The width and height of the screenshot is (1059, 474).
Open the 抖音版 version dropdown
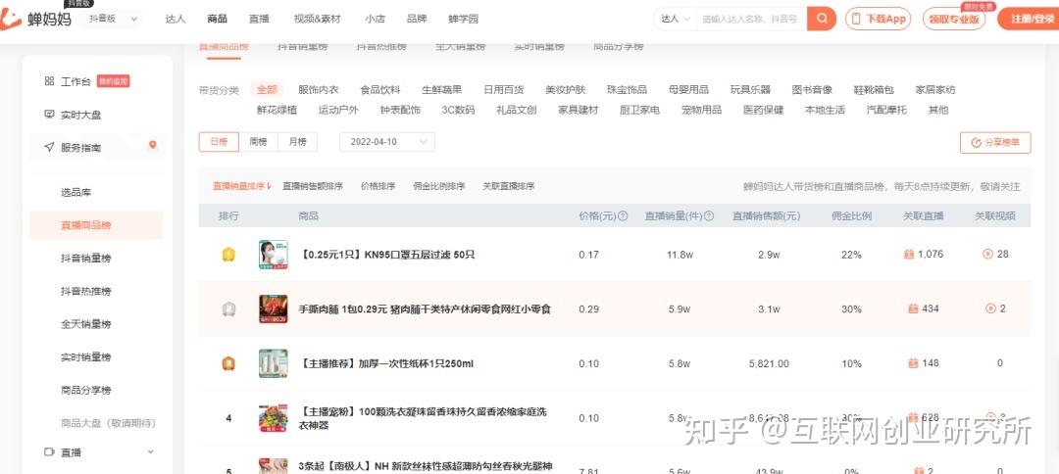pyautogui.click(x=114, y=19)
